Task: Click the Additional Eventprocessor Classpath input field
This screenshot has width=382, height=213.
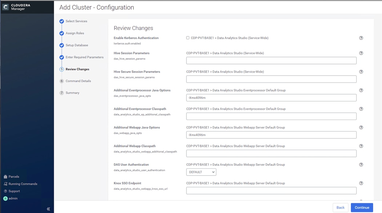Action: [x=271, y=116]
